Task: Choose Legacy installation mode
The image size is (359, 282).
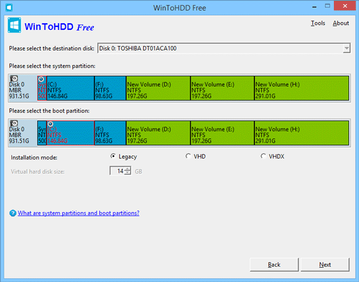Action: coord(124,157)
